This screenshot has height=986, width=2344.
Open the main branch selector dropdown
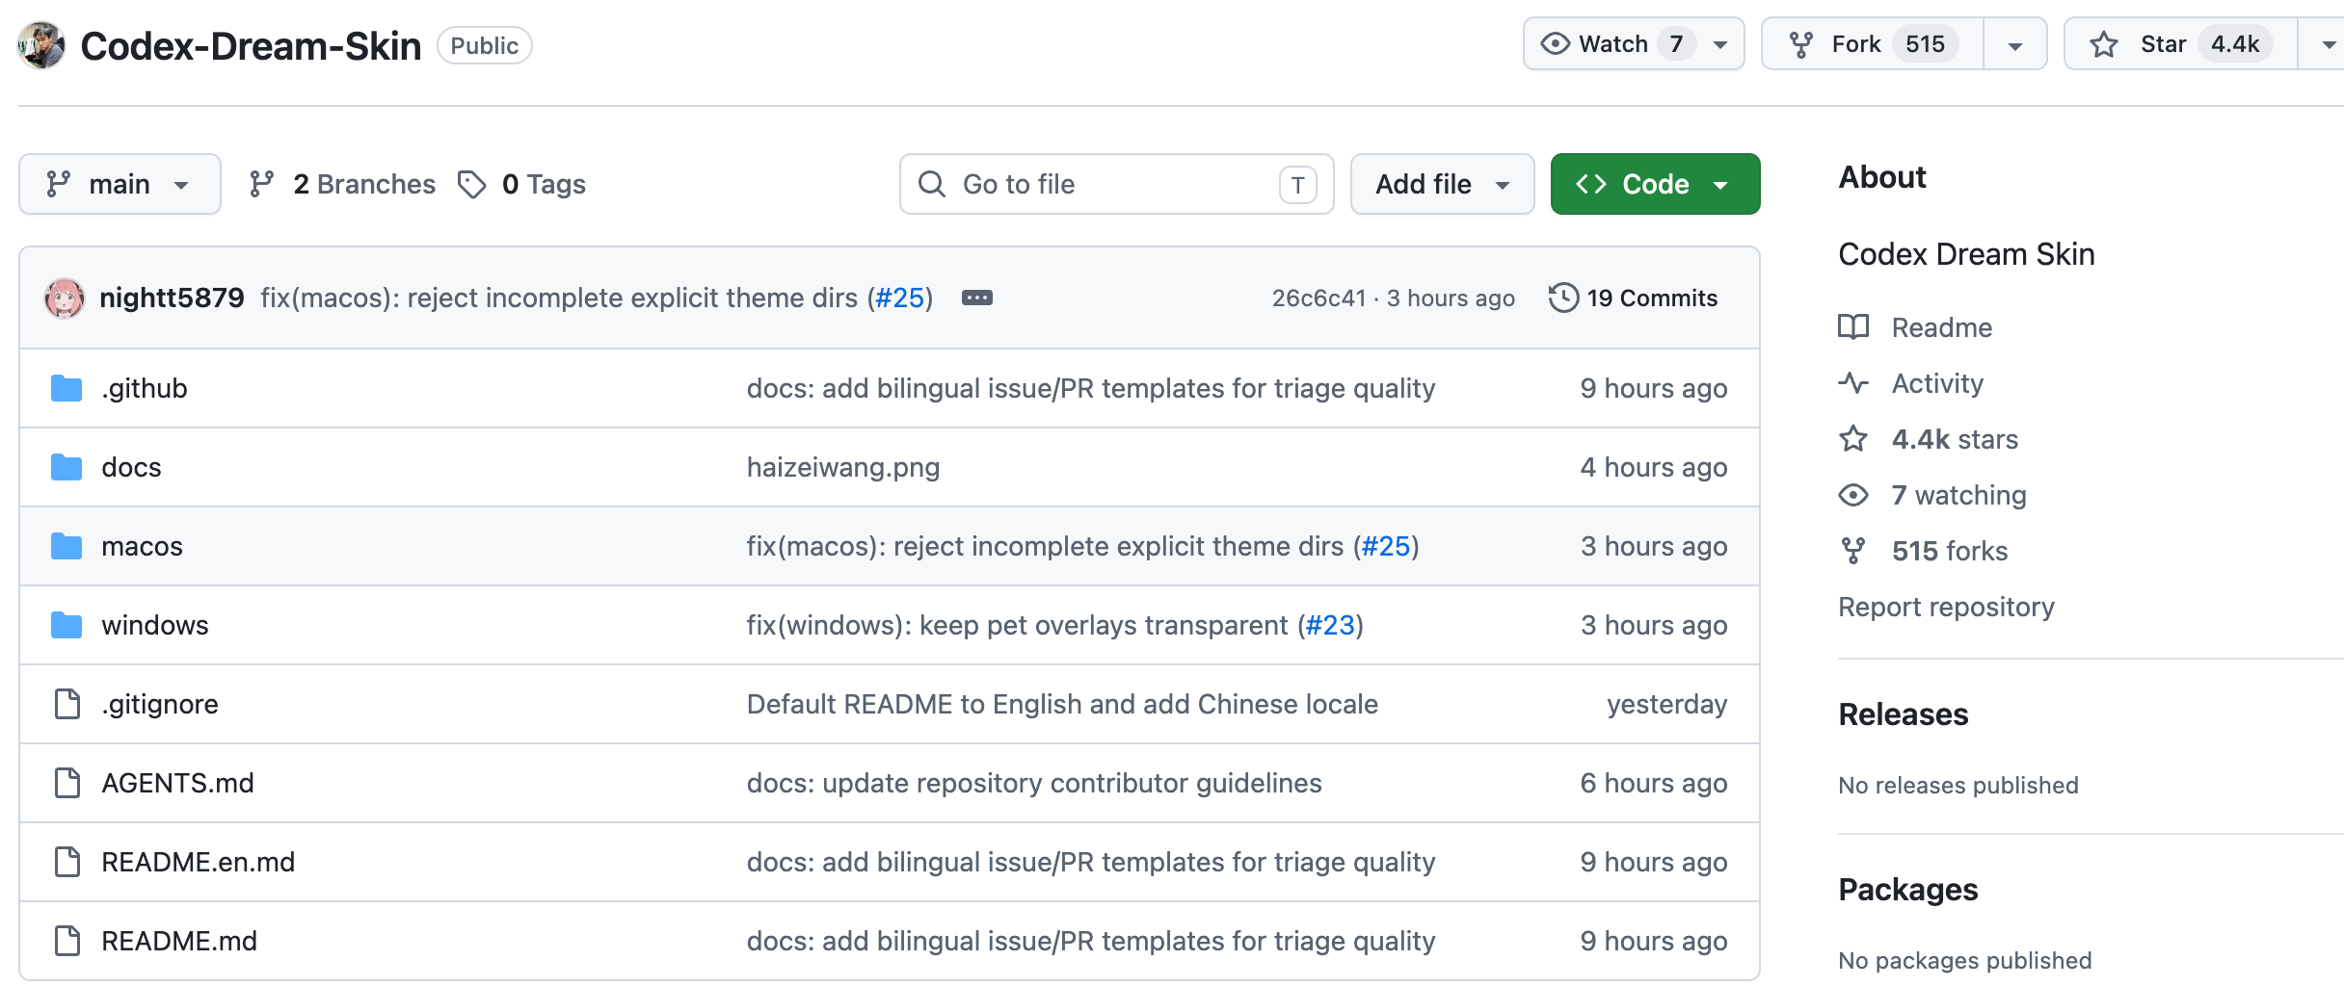coord(120,184)
